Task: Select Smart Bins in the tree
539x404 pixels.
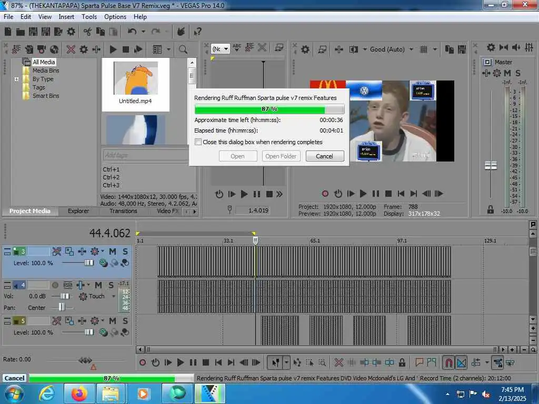Action: (46, 96)
